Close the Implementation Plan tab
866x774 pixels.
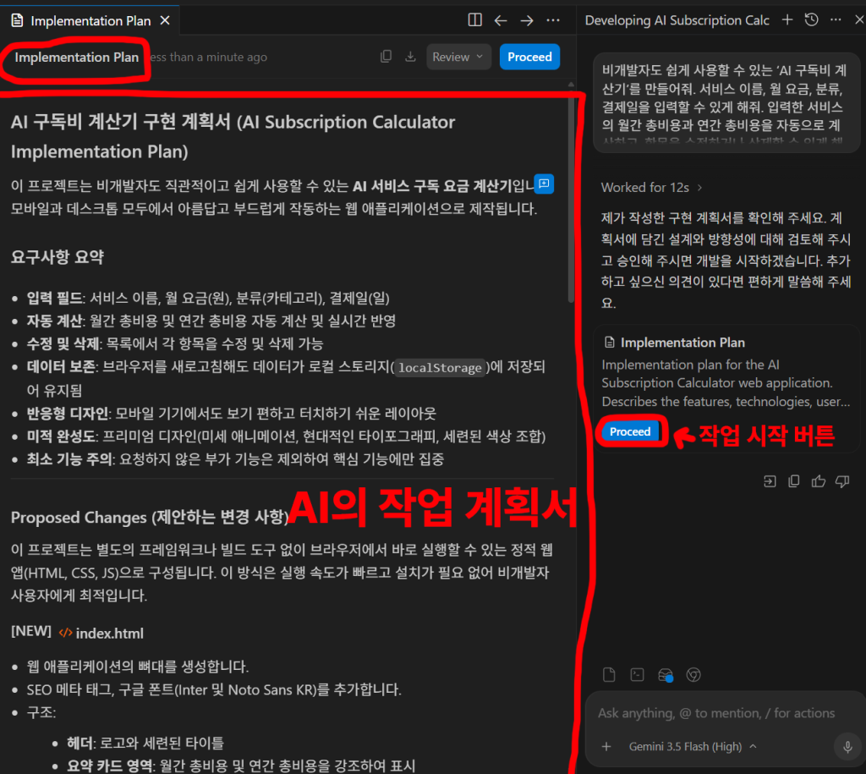[x=165, y=20]
